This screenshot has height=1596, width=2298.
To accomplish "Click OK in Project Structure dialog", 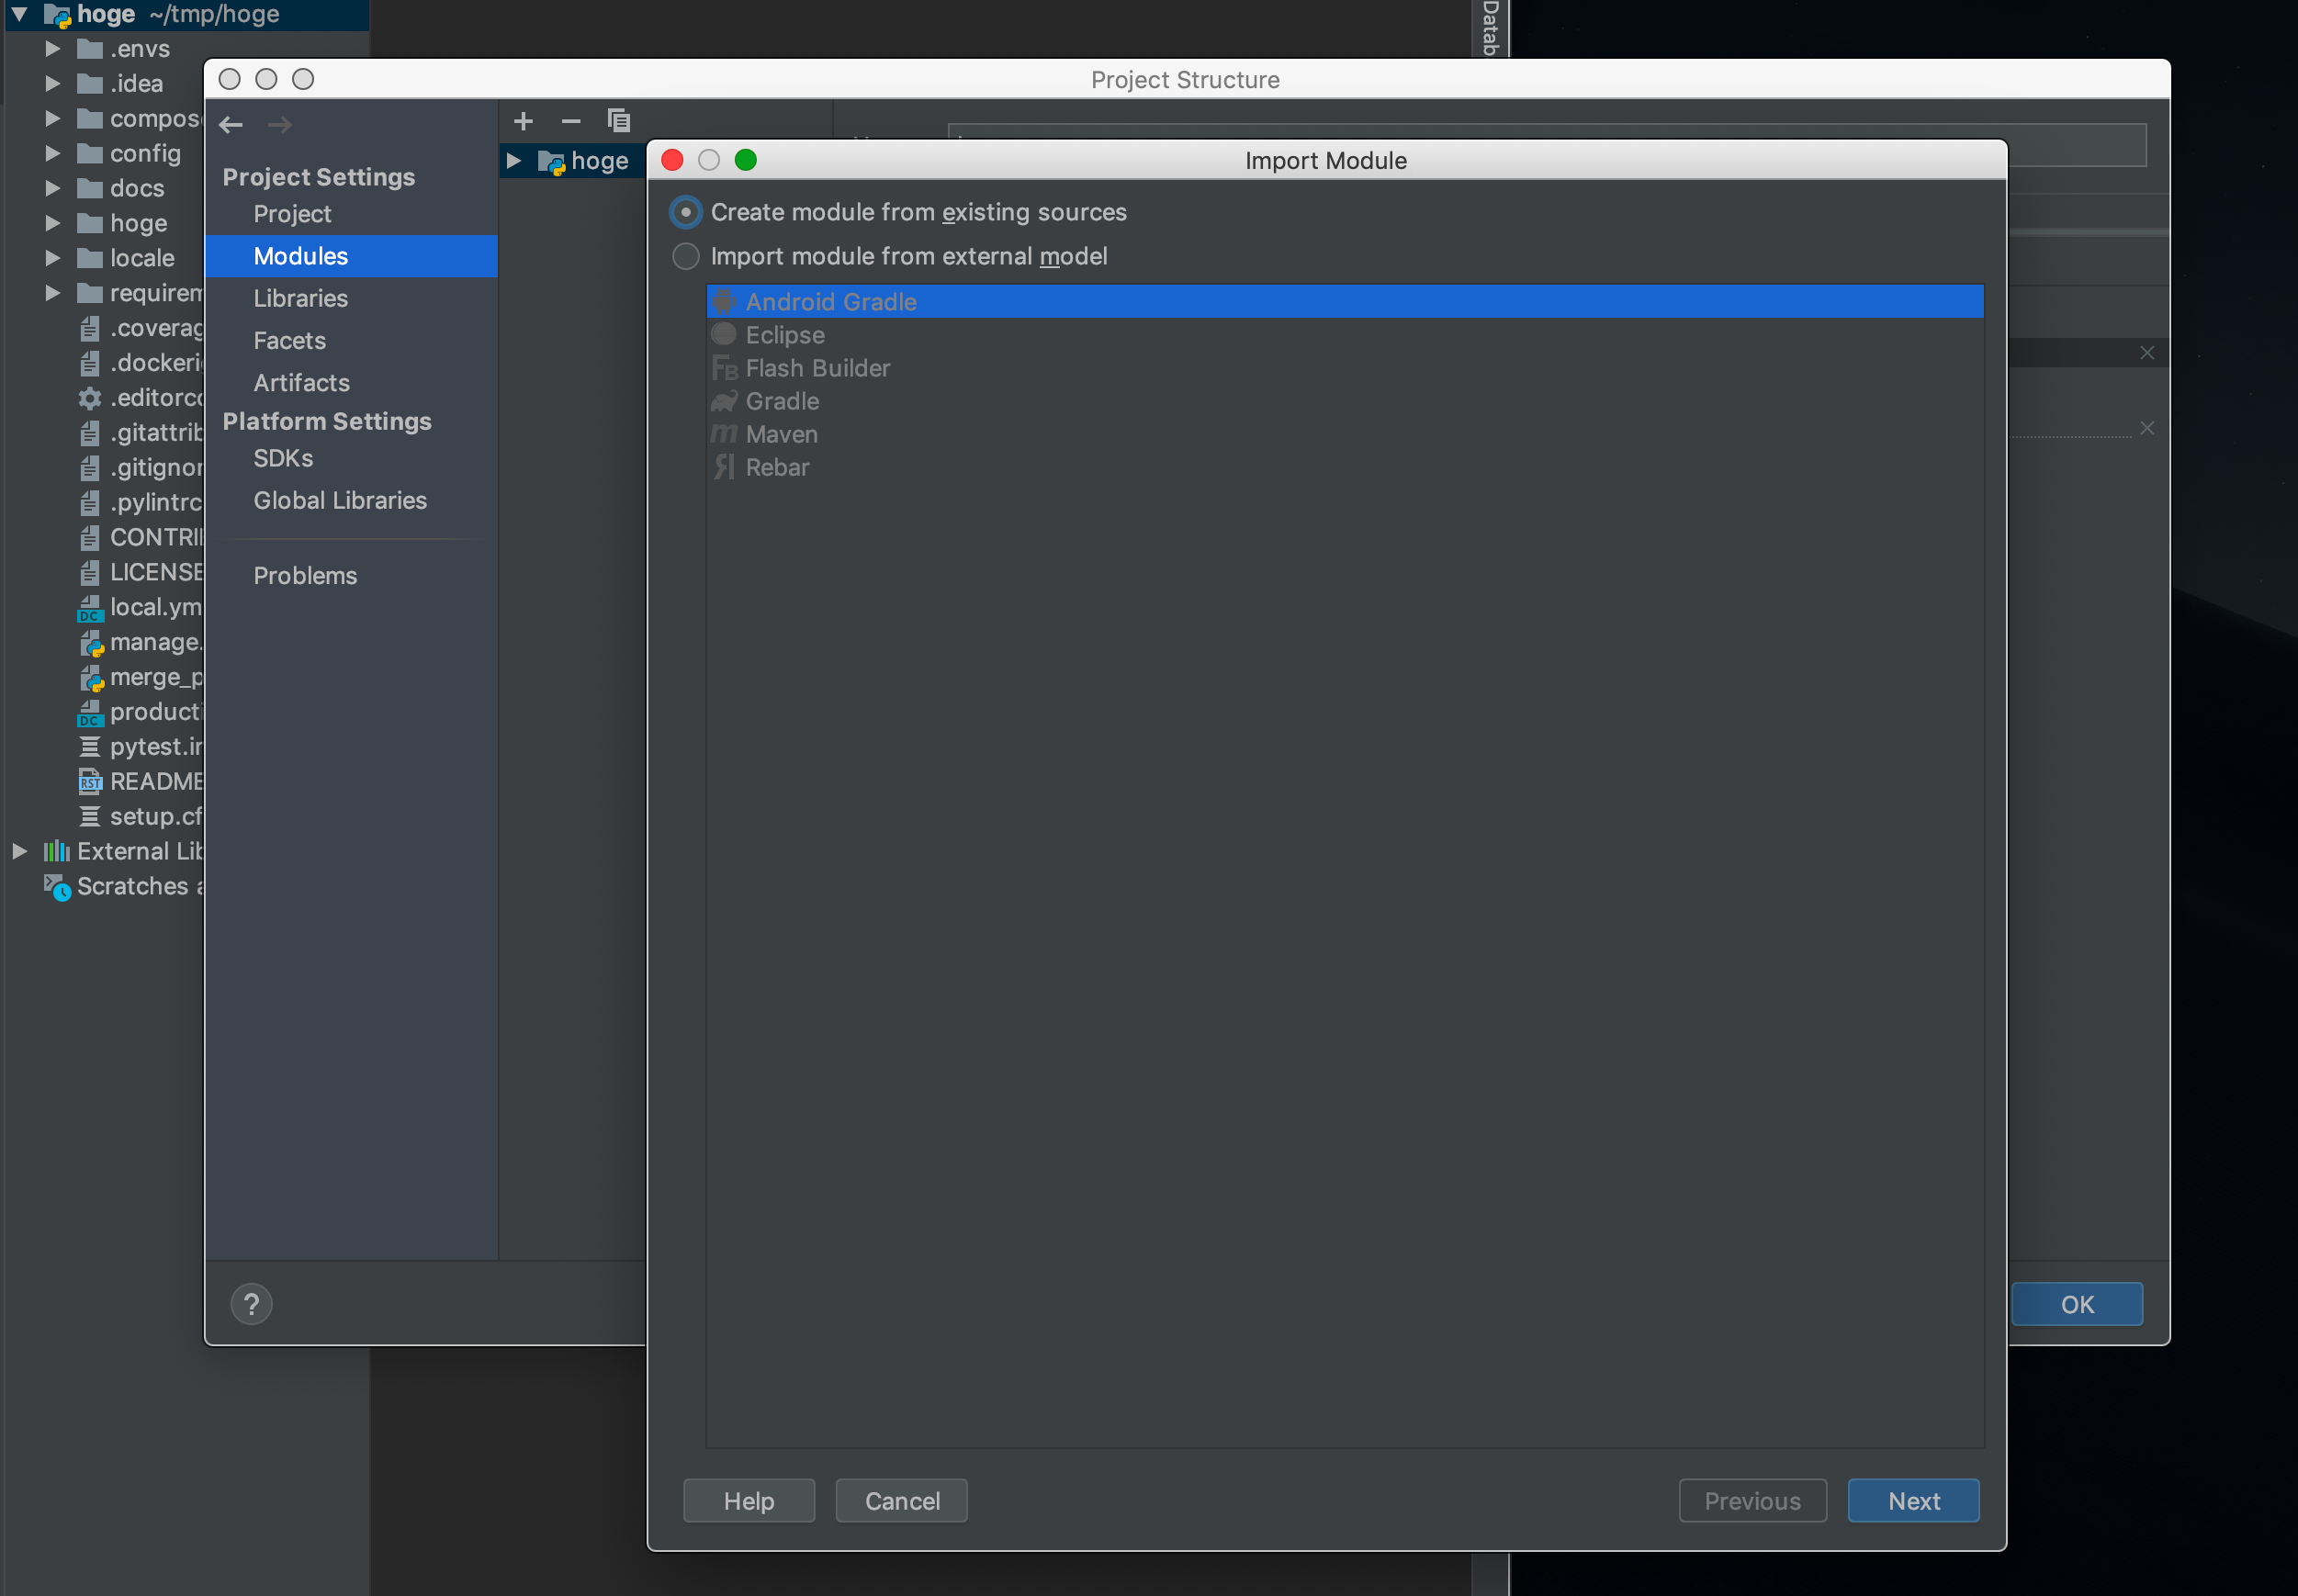I will [x=2076, y=1304].
